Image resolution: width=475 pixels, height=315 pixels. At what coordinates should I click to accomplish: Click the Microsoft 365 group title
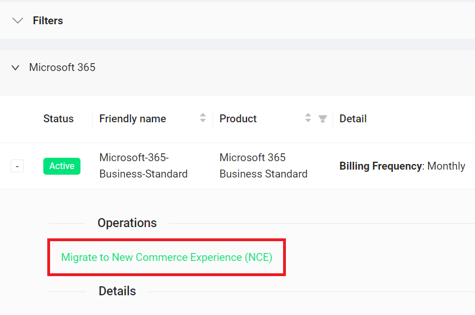click(62, 67)
